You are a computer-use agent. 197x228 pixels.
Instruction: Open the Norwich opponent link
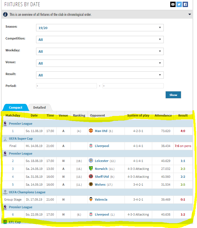point(101,169)
